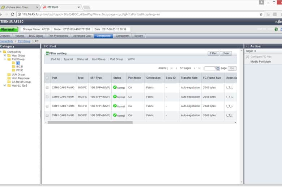Open the Component tab
The height and width of the screenshot is (187, 282).
point(123,36)
